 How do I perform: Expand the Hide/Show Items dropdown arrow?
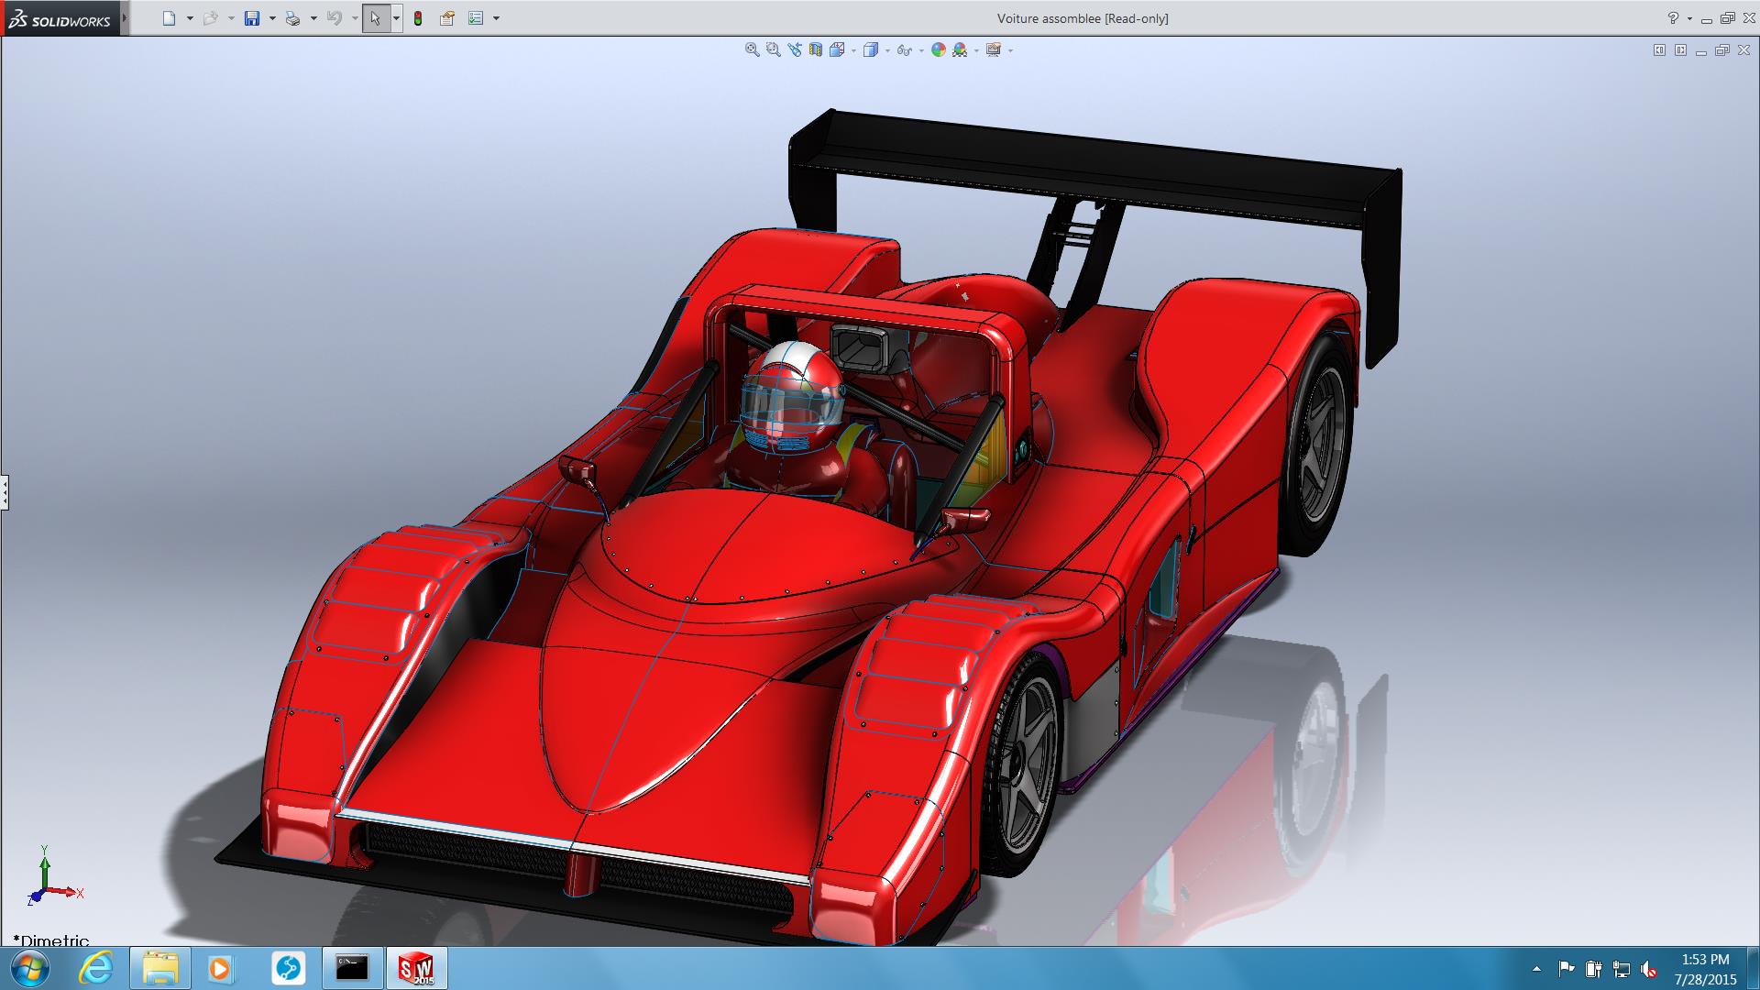[x=921, y=50]
